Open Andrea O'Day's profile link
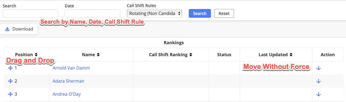The width and height of the screenshot is (346, 102). click(x=67, y=94)
